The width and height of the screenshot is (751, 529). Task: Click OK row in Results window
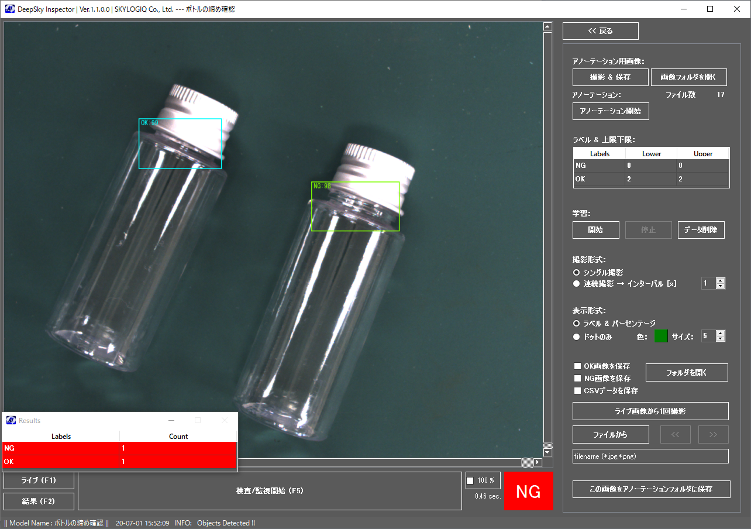(x=120, y=462)
